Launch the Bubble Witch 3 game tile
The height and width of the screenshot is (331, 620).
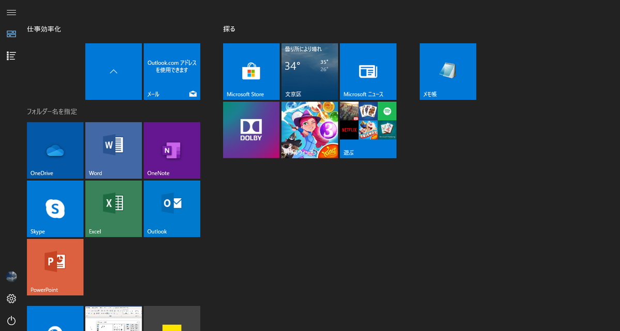coord(310,130)
